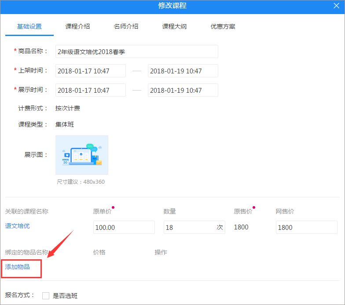Click the 原单价 price input field
The image size is (345, 305).
coord(124,227)
